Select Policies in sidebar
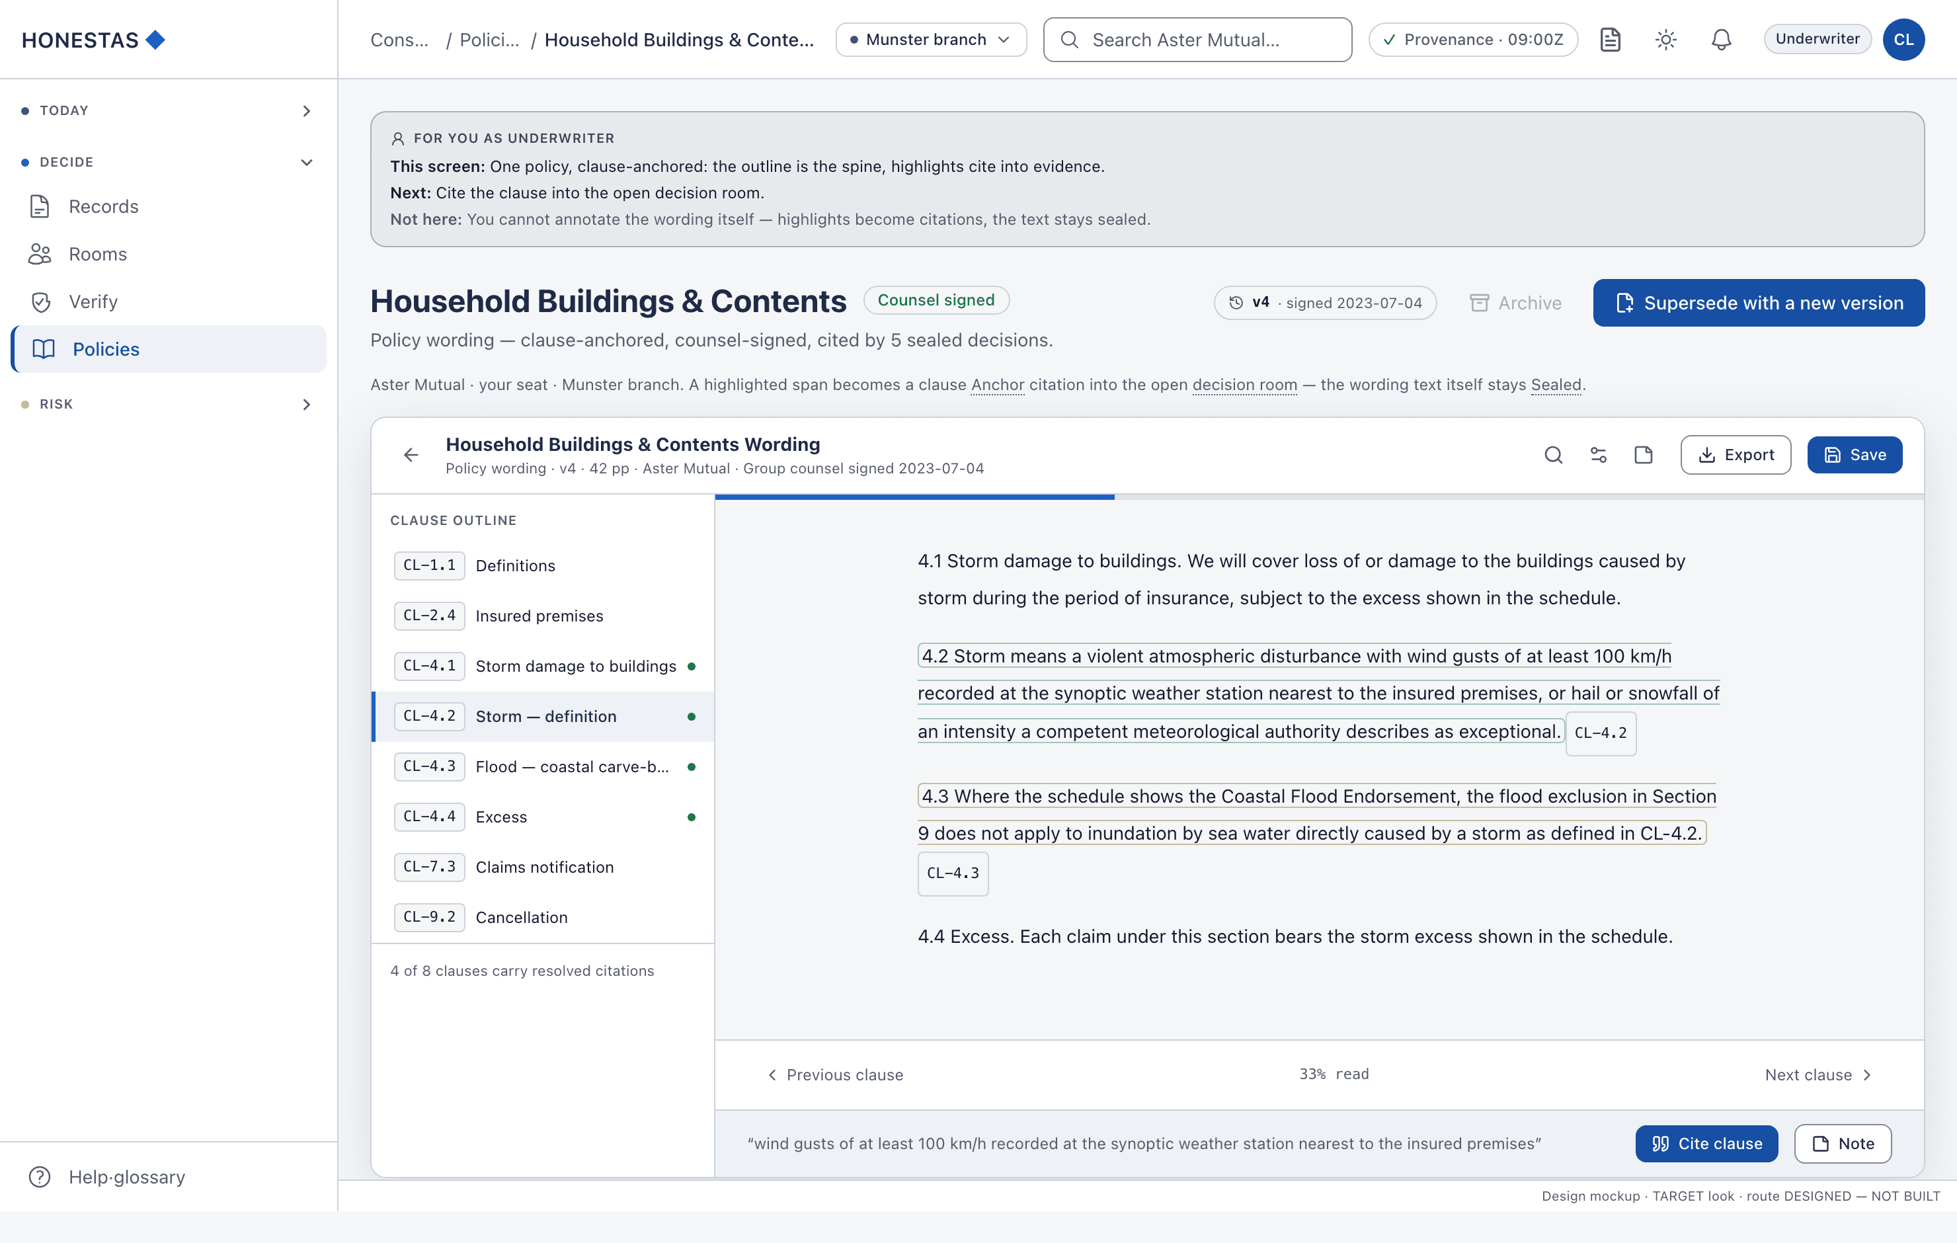The height and width of the screenshot is (1243, 1957). pos(168,348)
